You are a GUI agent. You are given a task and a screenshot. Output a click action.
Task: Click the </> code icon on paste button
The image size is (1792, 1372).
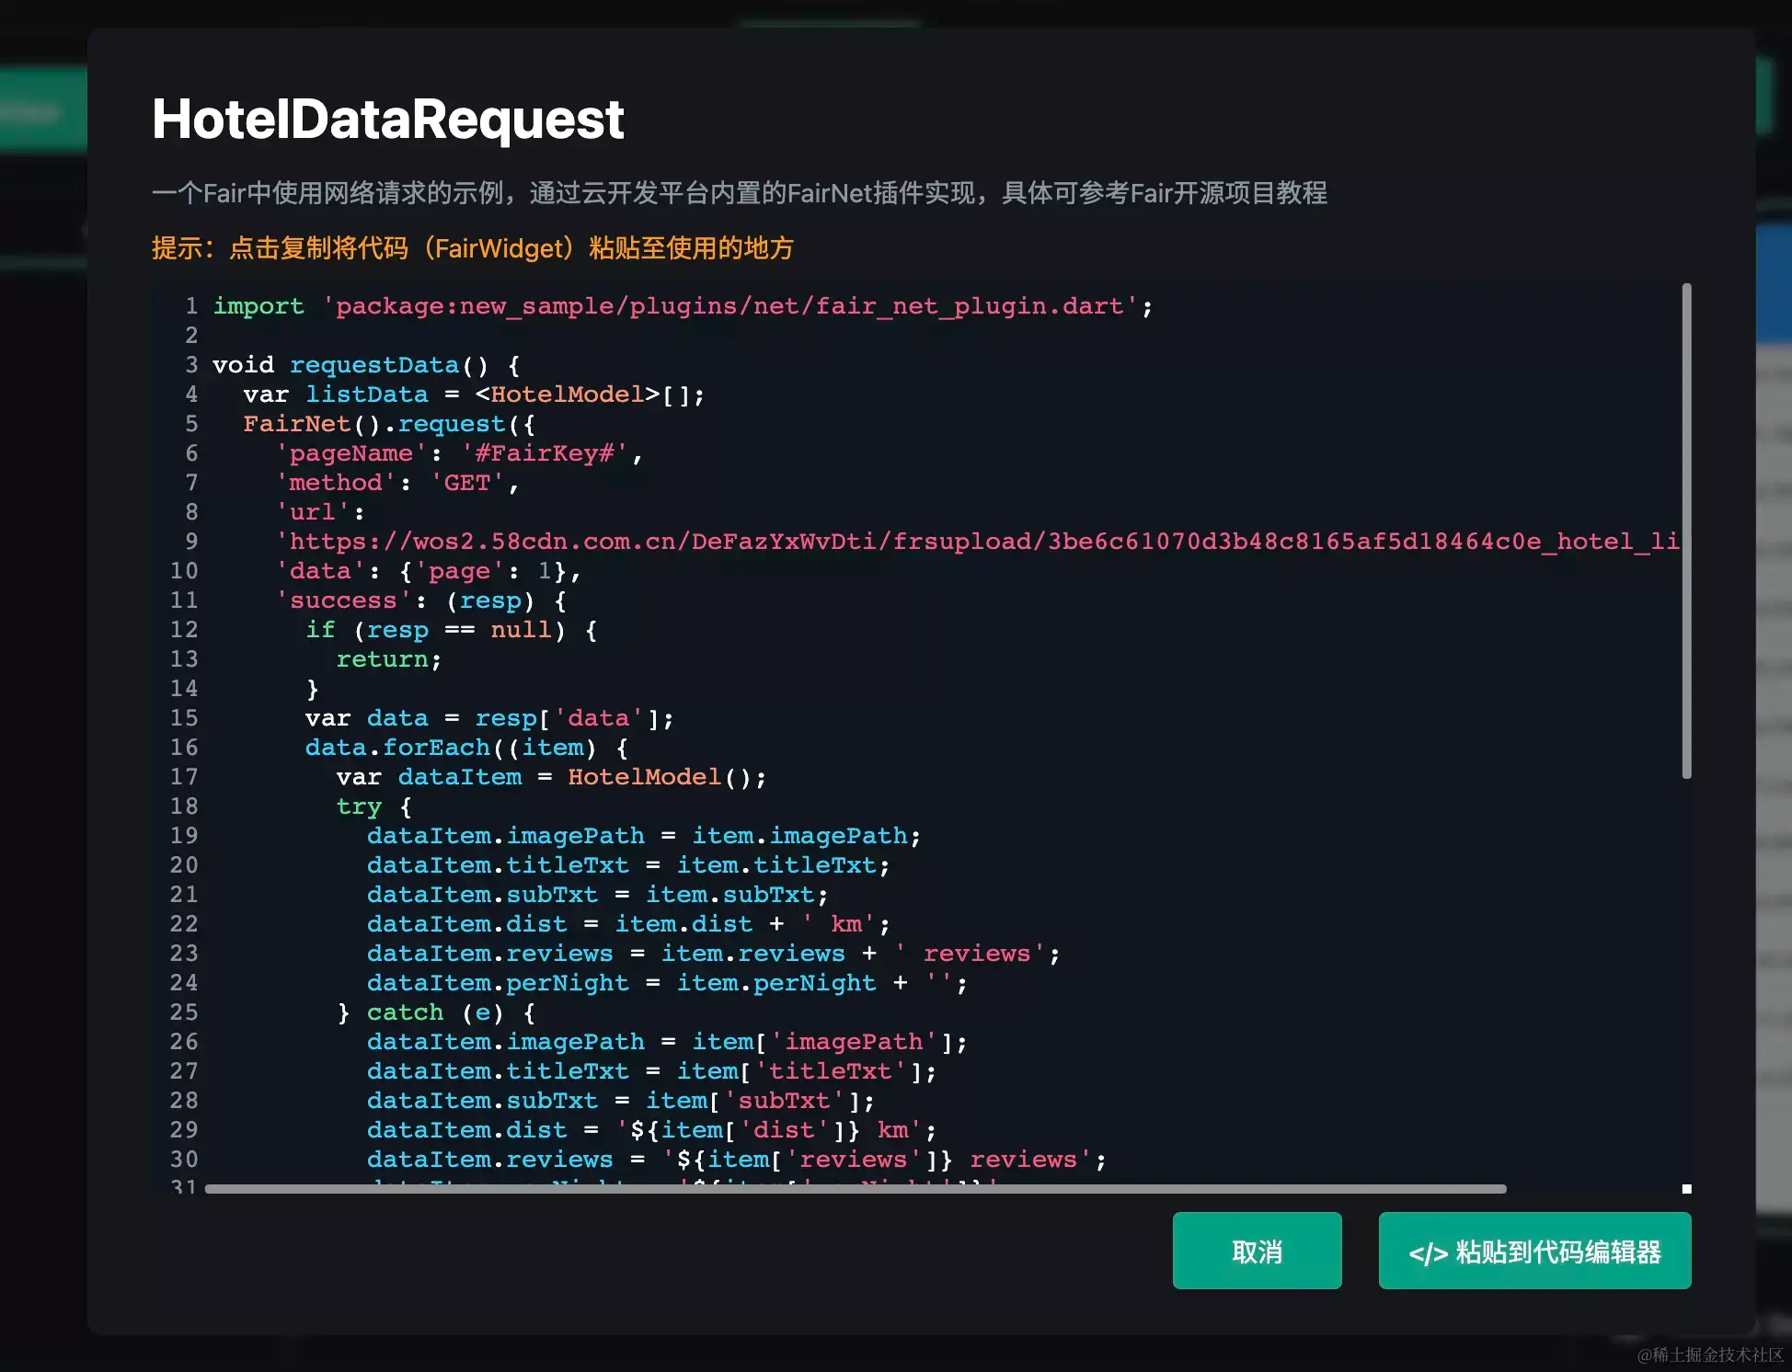(x=1428, y=1252)
